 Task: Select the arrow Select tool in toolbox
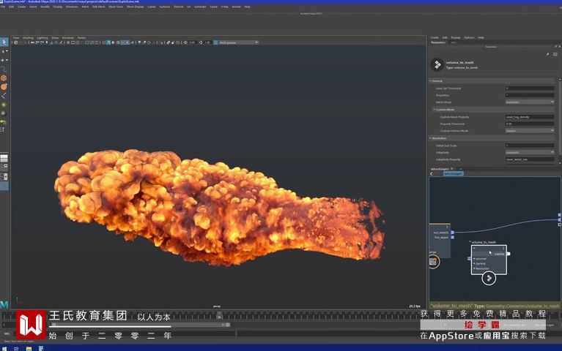pyautogui.click(x=4, y=42)
